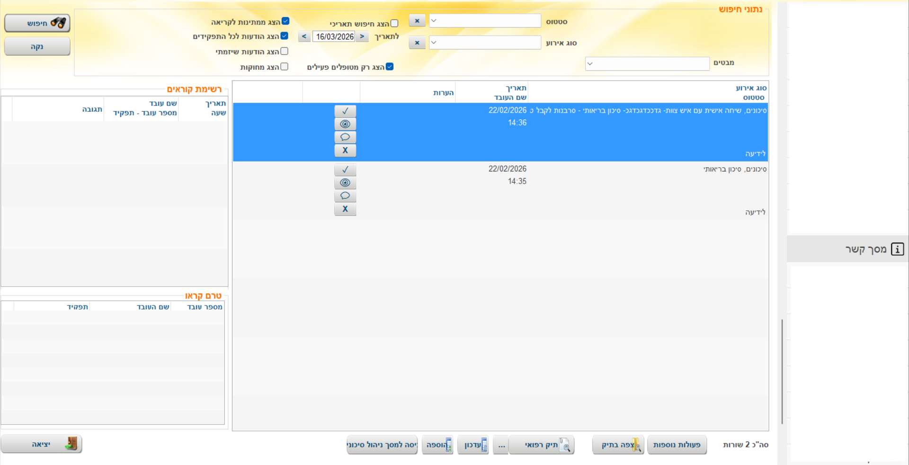Screen dimensions: 909x465
Task: Click the speech bubble icon in the second row
Action: pyautogui.click(x=345, y=196)
